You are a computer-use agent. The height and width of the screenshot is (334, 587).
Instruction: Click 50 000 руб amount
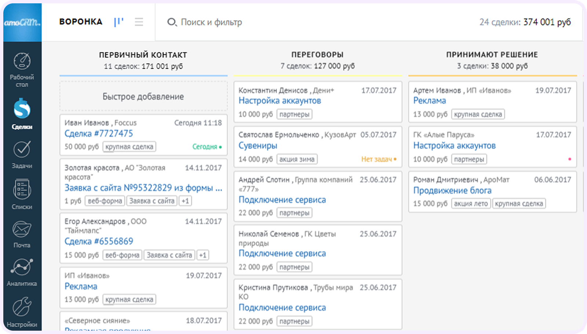point(81,147)
